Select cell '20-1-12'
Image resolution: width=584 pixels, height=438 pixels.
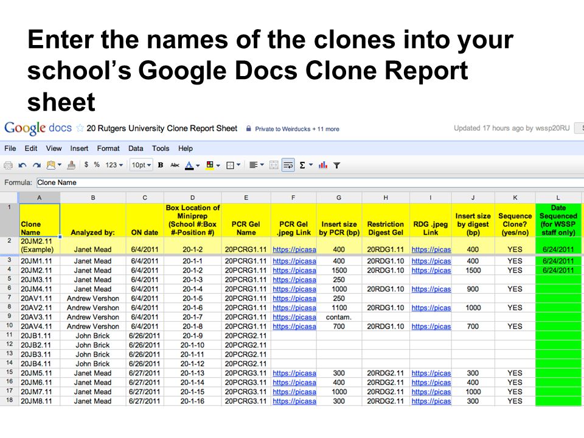192,364
